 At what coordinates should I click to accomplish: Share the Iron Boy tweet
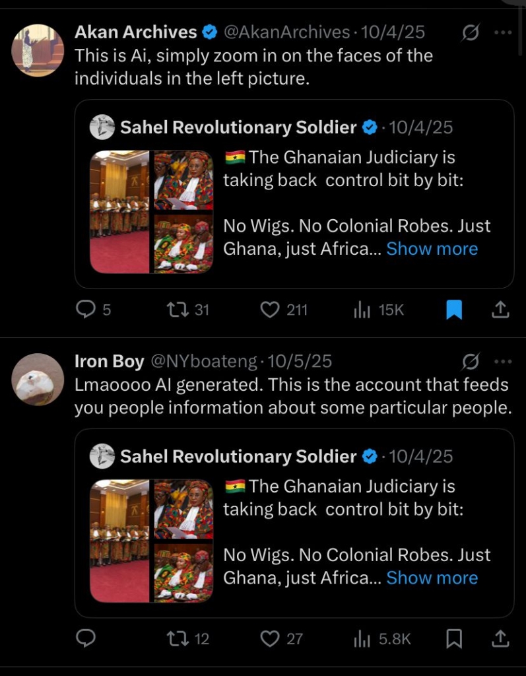point(501,638)
